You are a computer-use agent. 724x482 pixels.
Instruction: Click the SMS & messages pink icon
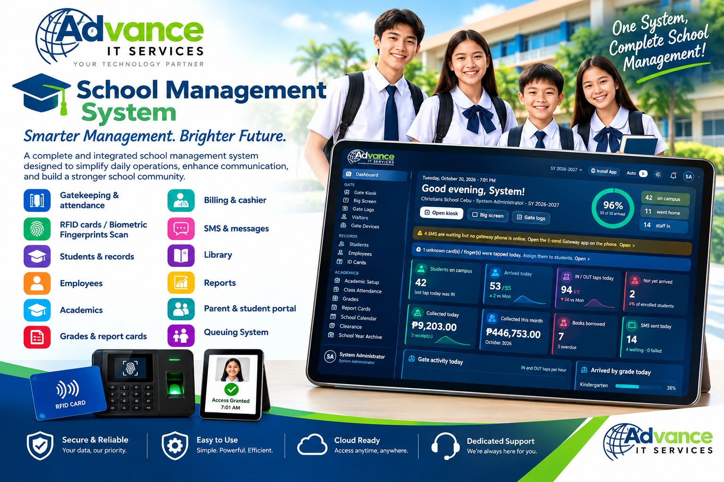point(181,229)
